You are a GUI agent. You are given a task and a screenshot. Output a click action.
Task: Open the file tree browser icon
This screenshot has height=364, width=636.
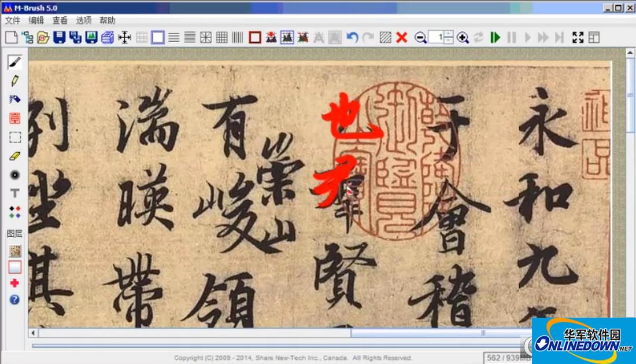28,38
